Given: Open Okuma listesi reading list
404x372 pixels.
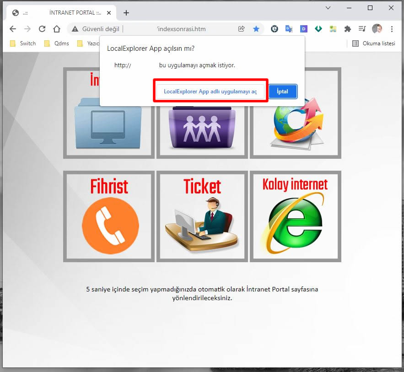Looking at the screenshot, I should (373, 43).
